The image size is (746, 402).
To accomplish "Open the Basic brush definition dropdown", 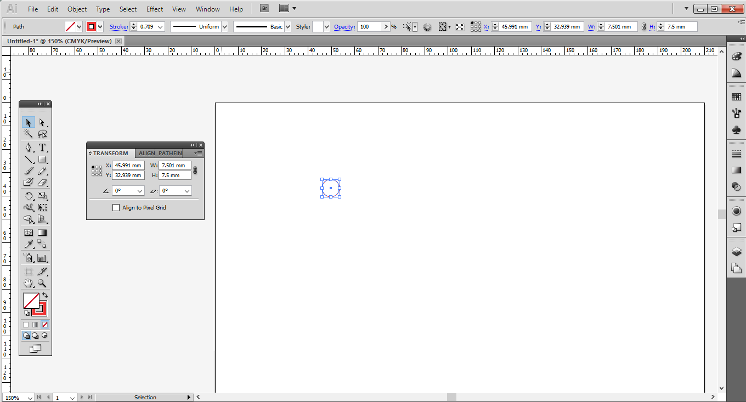I will 287,26.
